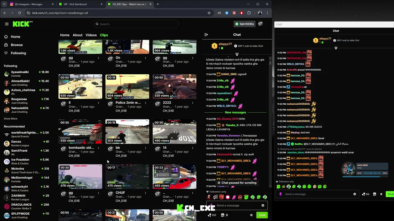Image resolution: width=394 pixels, height=221 pixels.
Task: Play the 'bombastic sid...' clip thumbnail
Action: coord(80,131)
